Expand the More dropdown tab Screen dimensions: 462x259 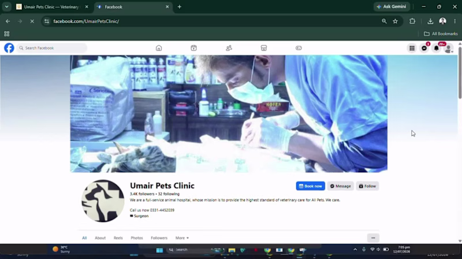coord(182,238)
